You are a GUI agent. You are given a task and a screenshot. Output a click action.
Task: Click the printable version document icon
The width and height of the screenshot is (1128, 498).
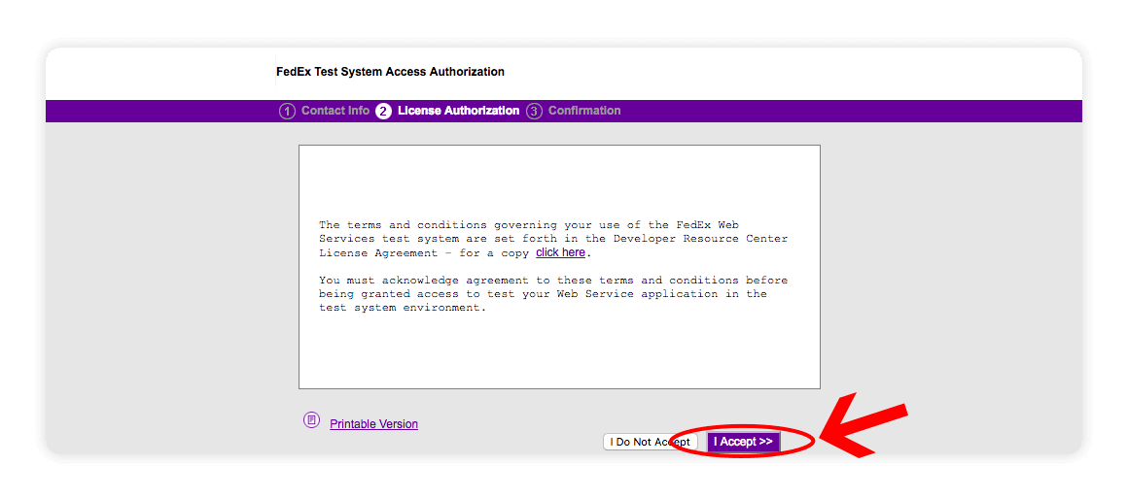pos(311,419)
